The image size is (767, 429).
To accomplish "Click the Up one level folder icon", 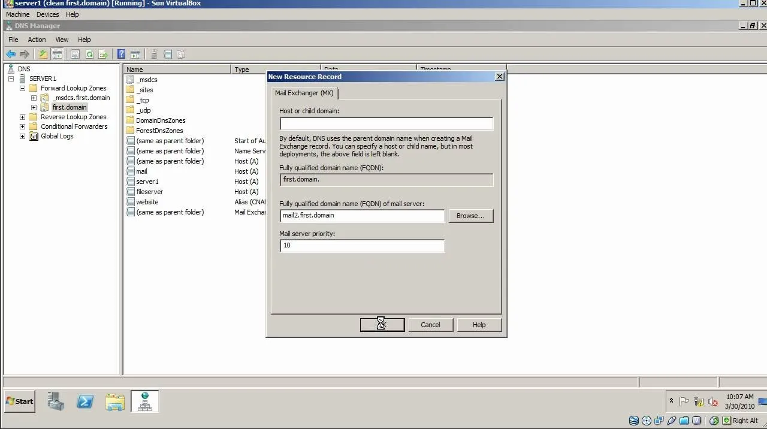I will [43, 55].
